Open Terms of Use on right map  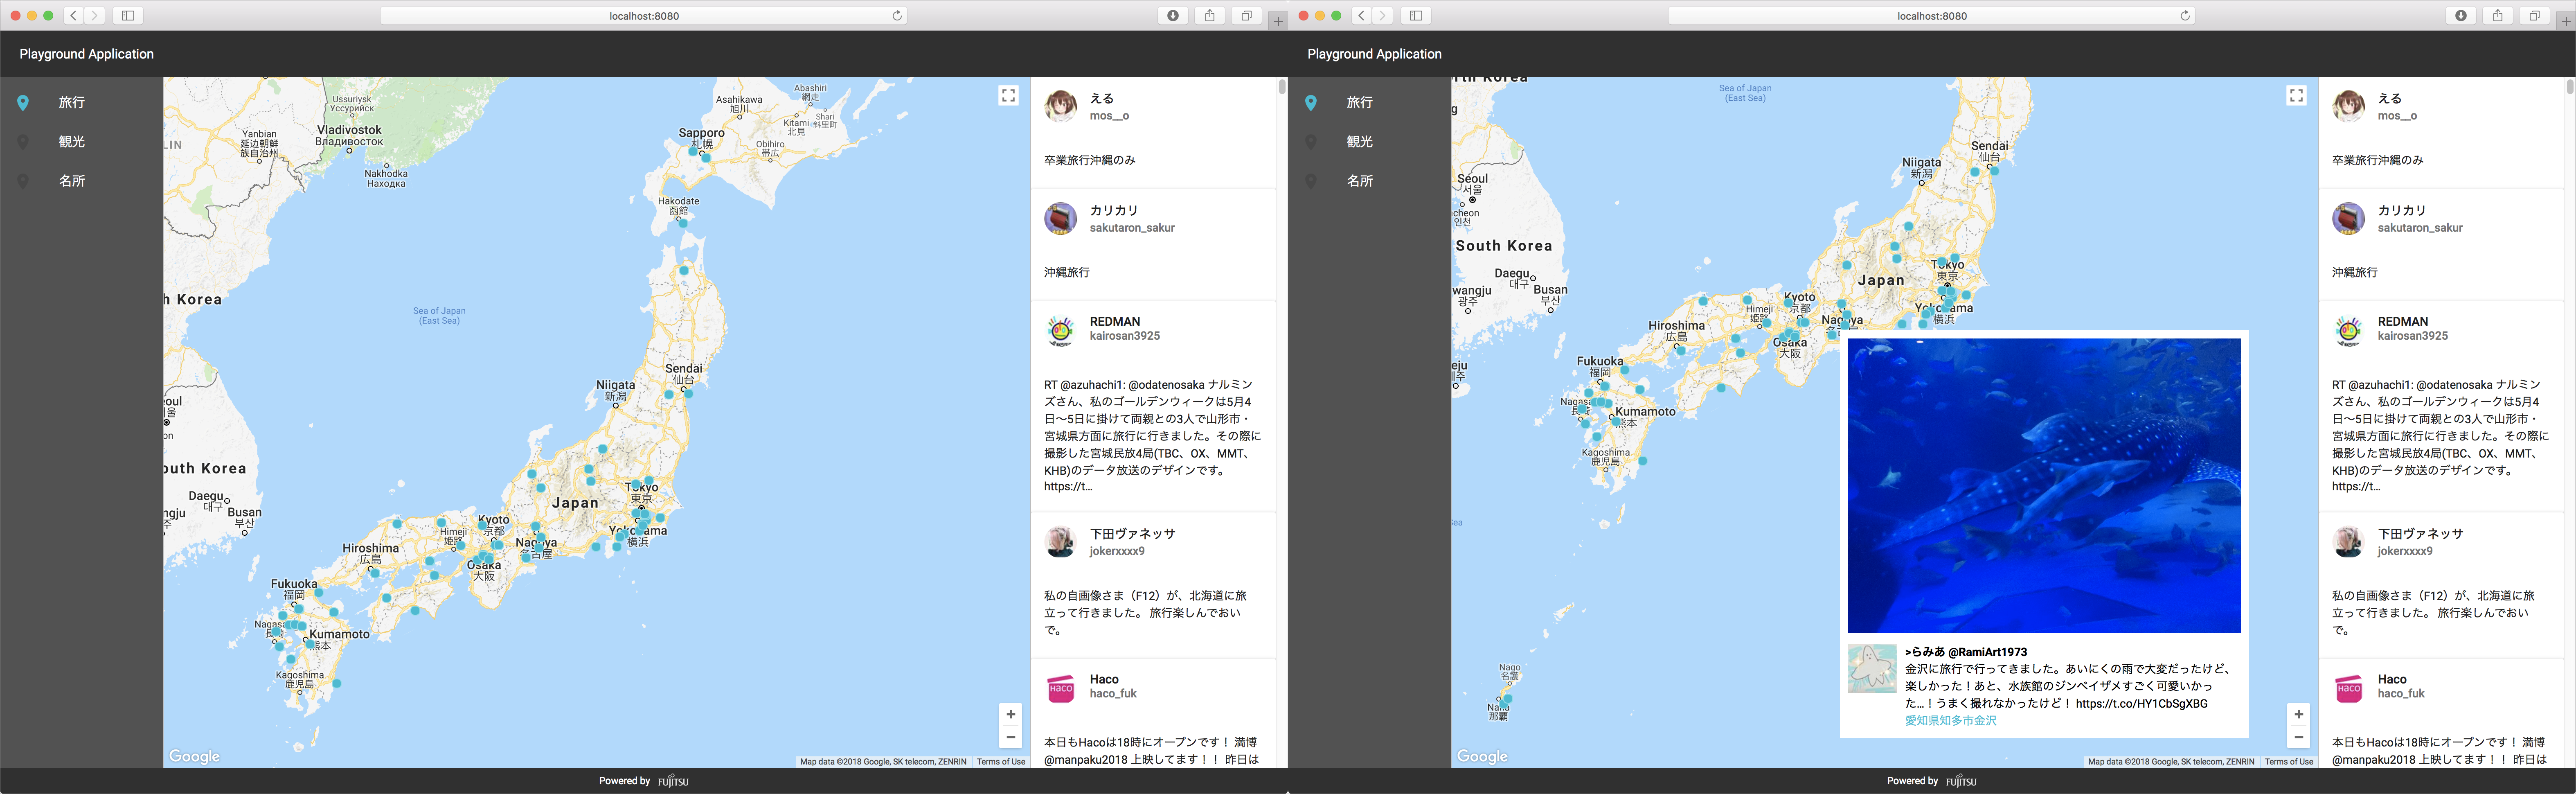pos(2289,762)
